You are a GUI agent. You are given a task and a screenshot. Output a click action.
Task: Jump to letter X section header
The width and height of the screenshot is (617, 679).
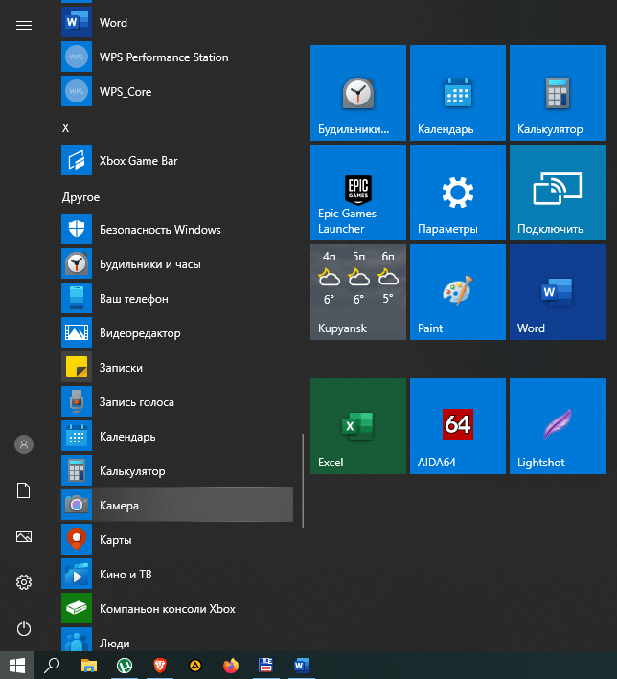point(65,127)
